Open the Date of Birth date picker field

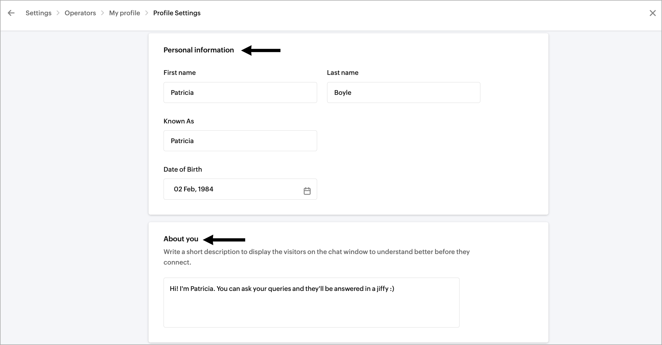click(x=233, y=189)
